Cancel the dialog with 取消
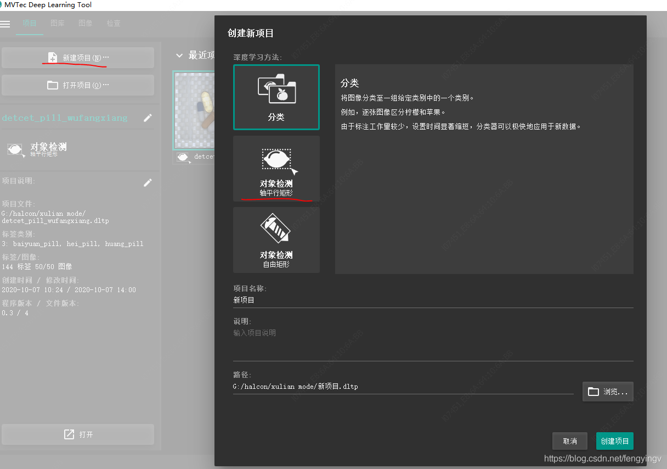This screenshot has height=469, width=667. point(569,441)
